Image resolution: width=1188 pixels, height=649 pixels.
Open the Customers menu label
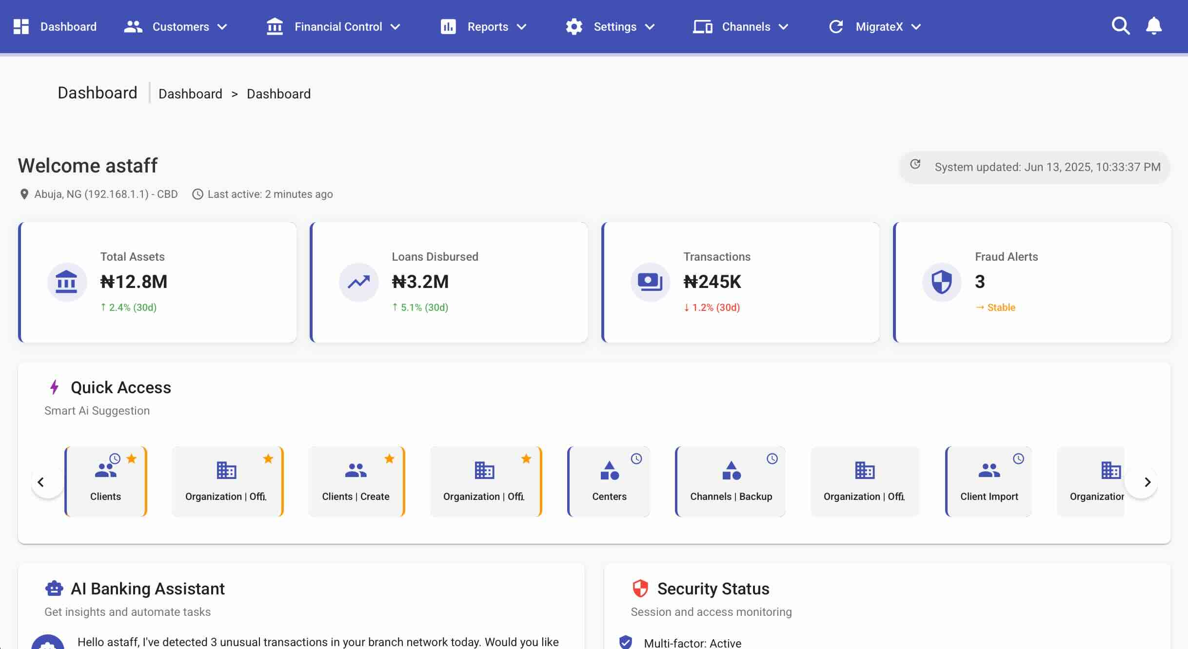[180, 27]
